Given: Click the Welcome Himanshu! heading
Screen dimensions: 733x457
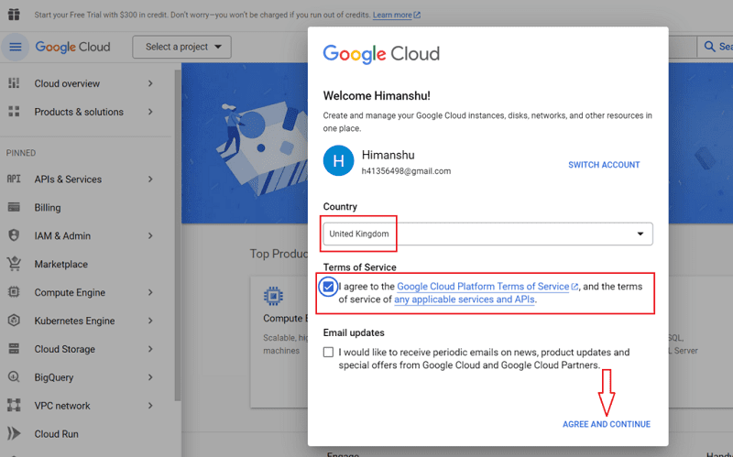Looking at the screenshot, I should (377, 96).
